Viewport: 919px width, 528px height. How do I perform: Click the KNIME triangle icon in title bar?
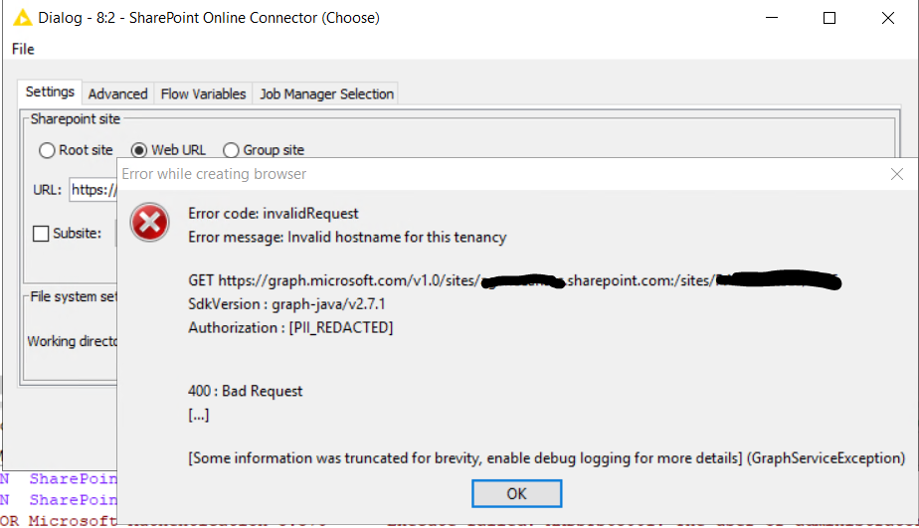coord(22,18)
